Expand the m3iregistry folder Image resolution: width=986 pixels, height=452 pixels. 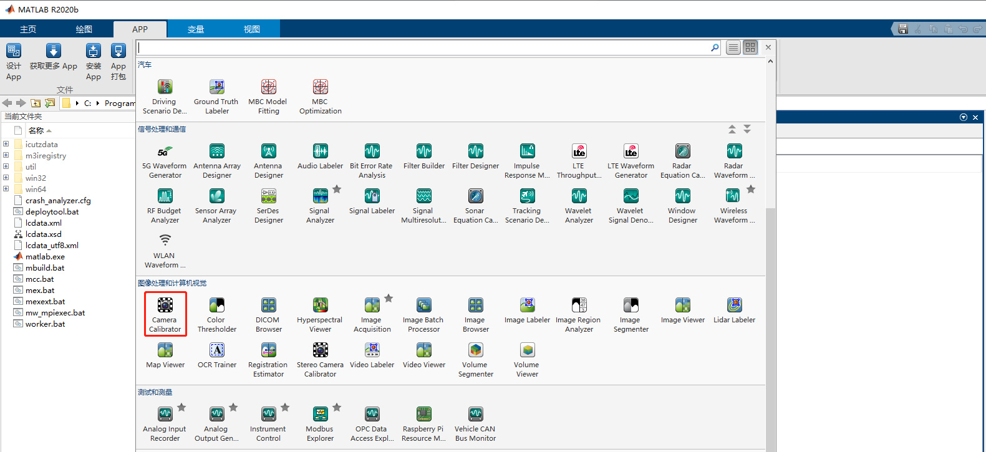click(6, 155)
